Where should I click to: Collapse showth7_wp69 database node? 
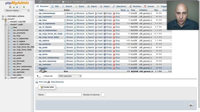(6, 25)
